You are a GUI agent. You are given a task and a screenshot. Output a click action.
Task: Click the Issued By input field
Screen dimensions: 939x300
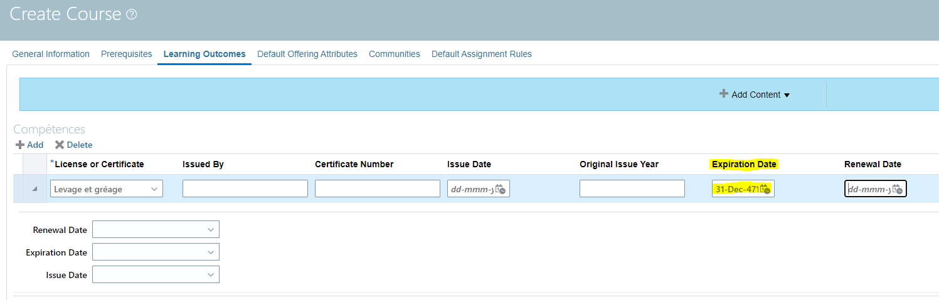[245, 189]
